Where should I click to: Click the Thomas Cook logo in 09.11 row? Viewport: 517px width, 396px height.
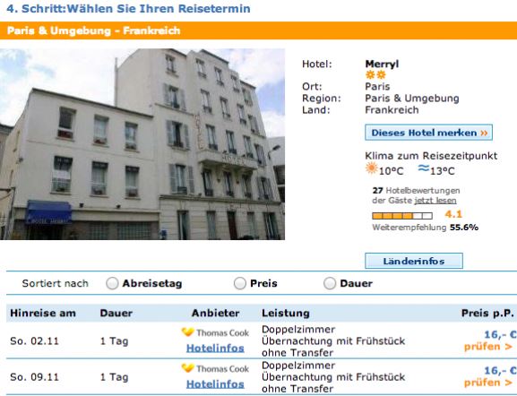[x=215, y=368]
